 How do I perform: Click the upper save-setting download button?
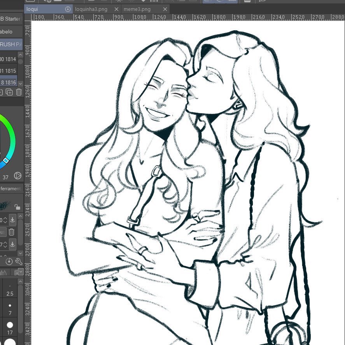(12, 220)
